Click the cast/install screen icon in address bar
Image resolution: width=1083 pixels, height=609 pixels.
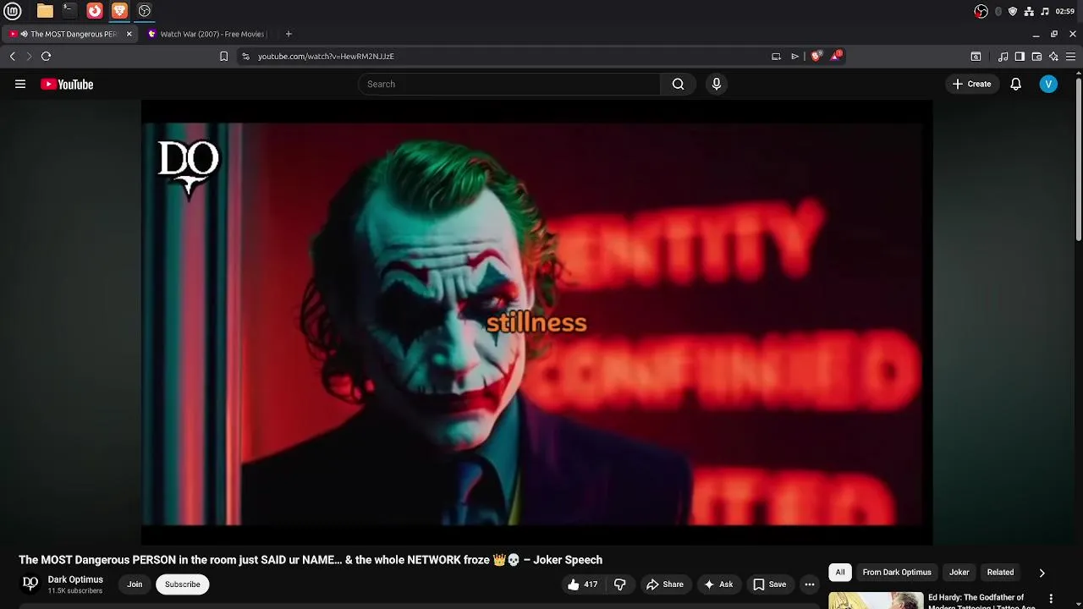(x=776, y=56)
